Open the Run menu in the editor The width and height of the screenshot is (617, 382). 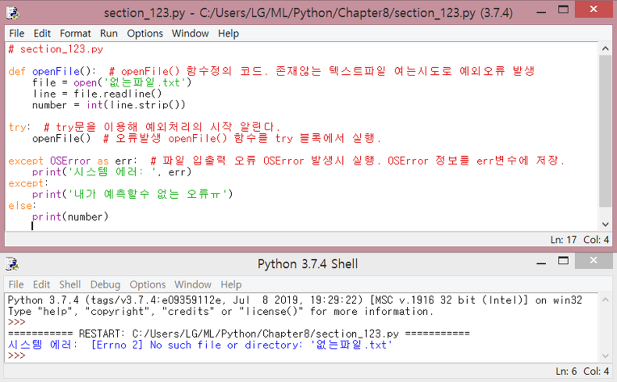point(108,34)
